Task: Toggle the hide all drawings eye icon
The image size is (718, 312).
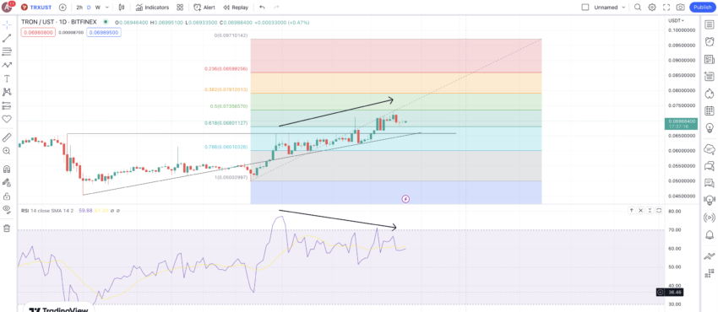Action: (x=7, y=209)
